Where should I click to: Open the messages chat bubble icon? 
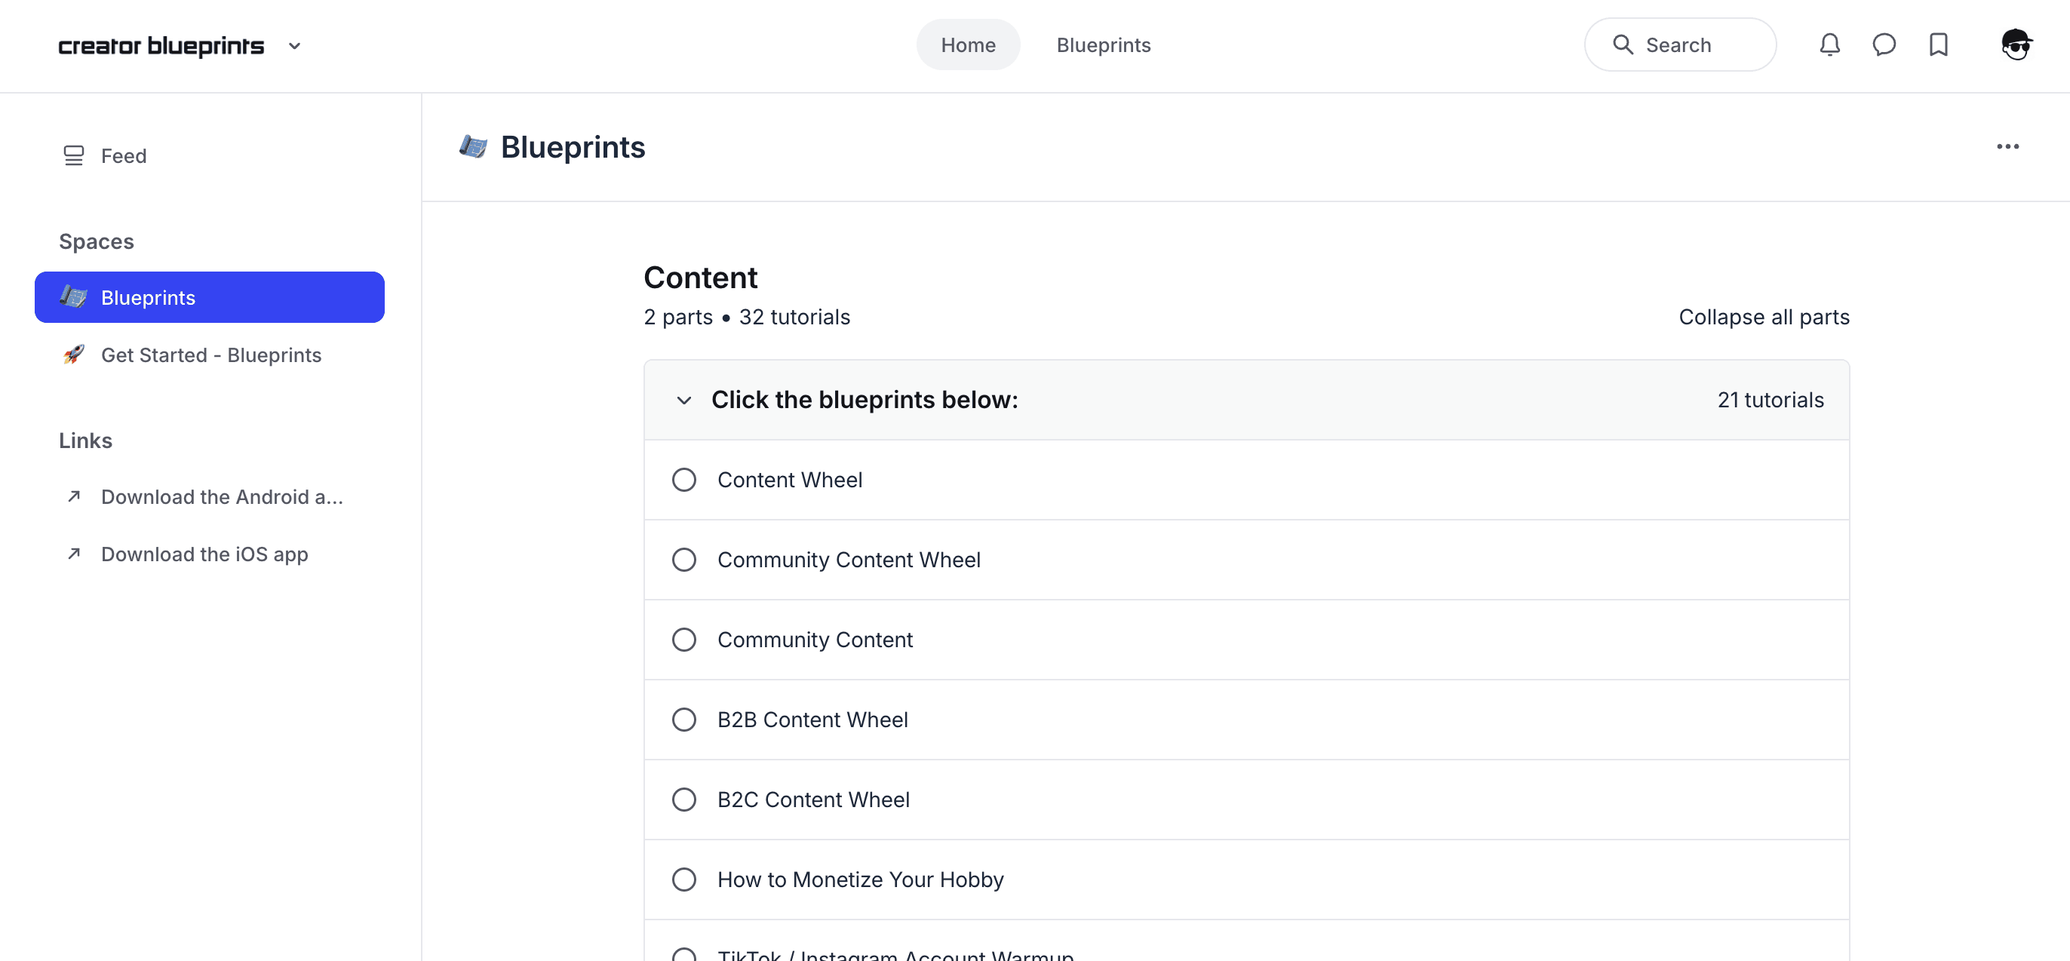point(1884,45)
